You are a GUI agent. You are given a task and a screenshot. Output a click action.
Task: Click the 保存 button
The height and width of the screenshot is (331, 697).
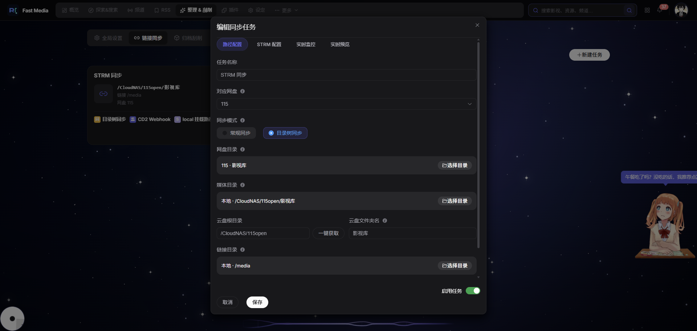[257, 302]
